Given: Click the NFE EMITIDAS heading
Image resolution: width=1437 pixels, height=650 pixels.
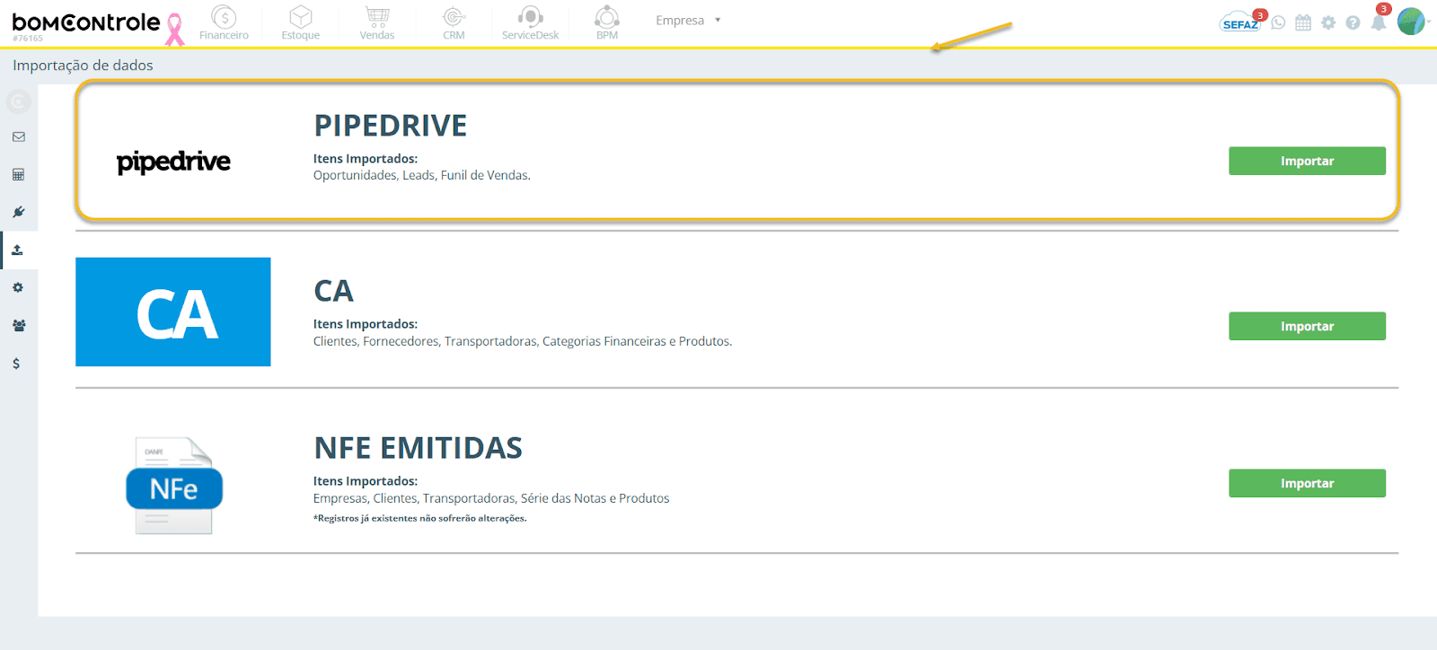Looking at the screenshot, I should click(418, 448).
